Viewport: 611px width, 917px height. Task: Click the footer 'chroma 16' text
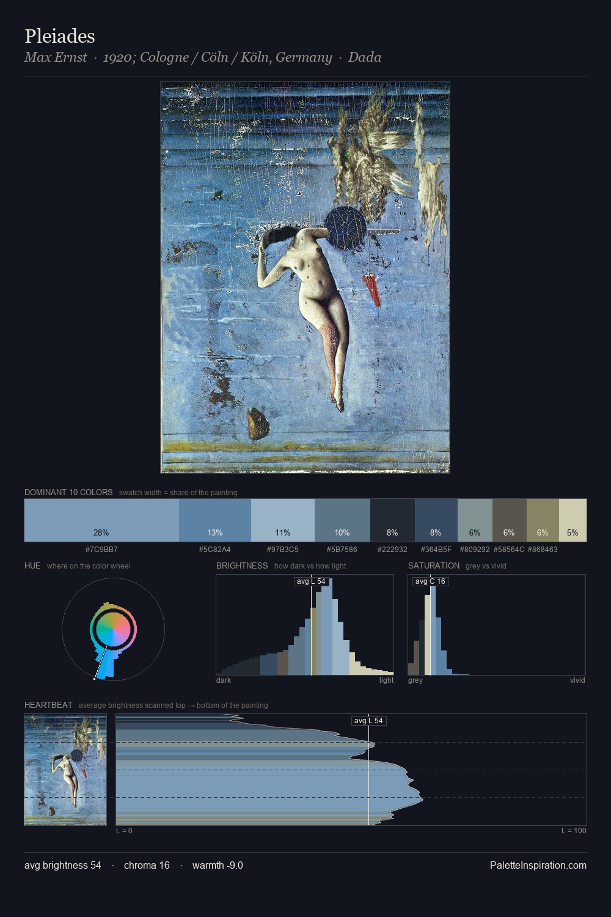point(147,865)
